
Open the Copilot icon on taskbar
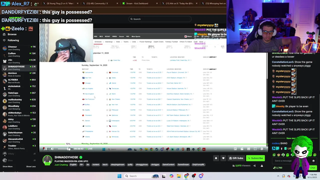pyautogui.click(x=171, y=176)
